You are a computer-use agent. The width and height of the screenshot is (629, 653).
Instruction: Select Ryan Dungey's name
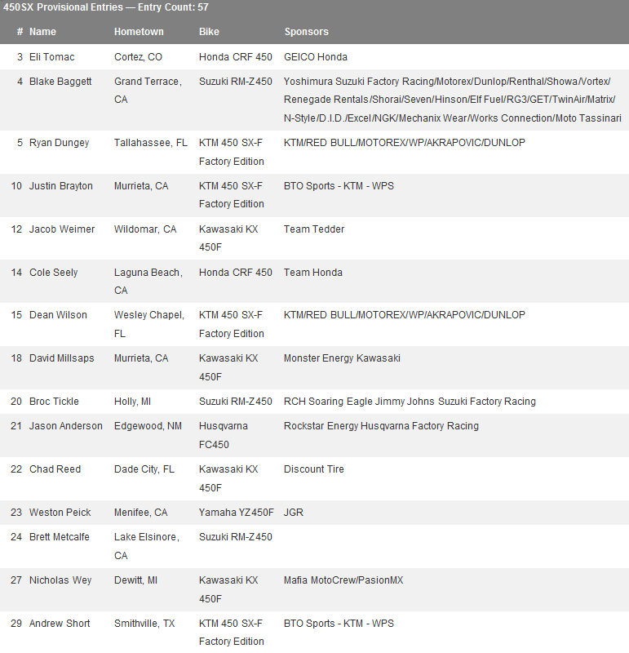[60, 143]
